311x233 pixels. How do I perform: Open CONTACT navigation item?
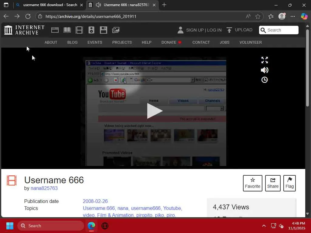[x=201, y=42]
